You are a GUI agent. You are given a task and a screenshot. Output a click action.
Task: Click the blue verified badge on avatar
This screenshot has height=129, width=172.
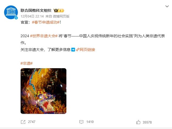coord(16,18)
